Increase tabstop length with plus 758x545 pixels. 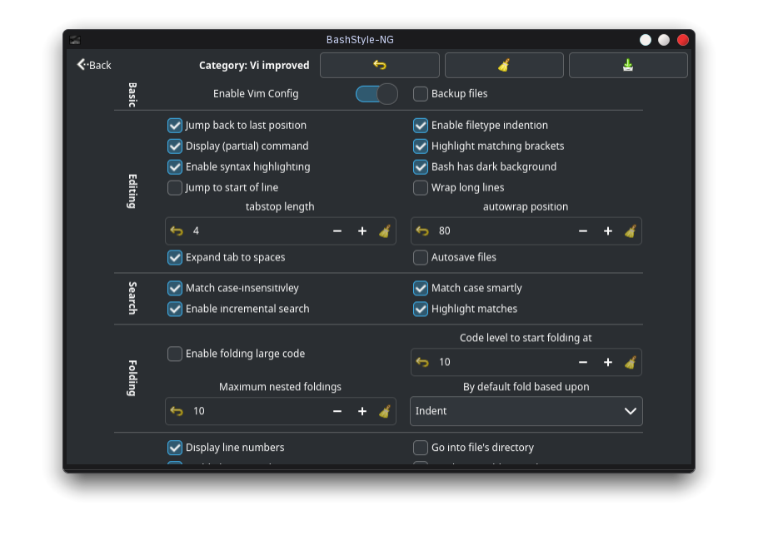[362, 231]
